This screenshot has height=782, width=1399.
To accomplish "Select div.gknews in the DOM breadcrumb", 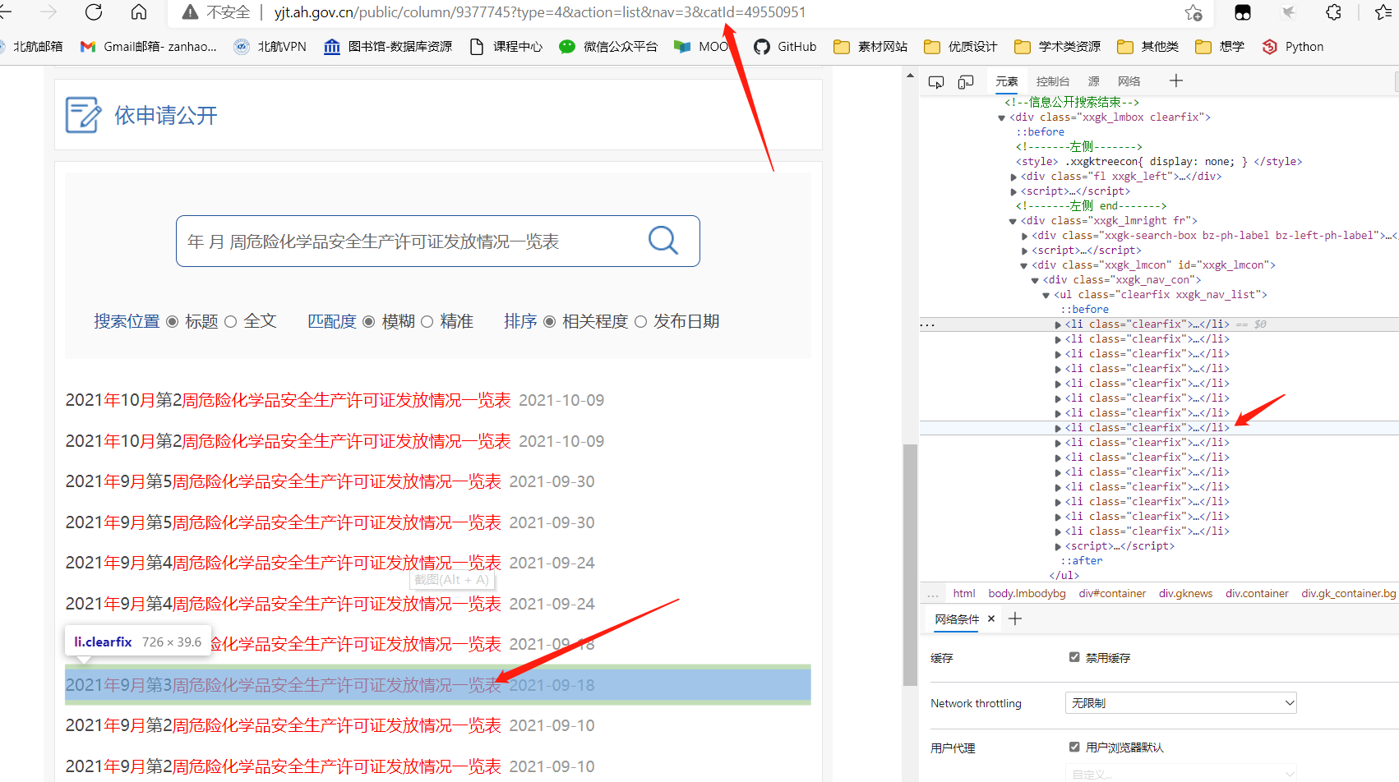I will (x=1185, y=593).
